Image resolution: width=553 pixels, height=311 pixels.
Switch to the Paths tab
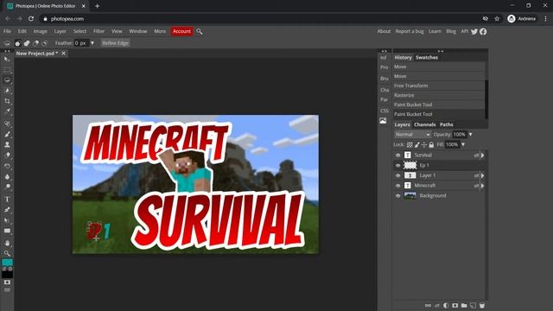pos(446,124)
